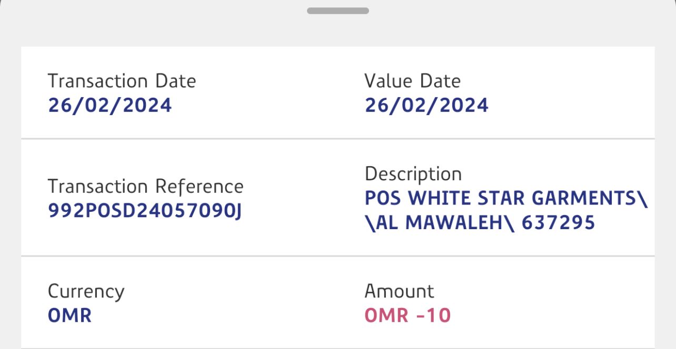The image size is (676, 349).
Task: Tap the Transaction Reference label
Action: [145, 186]
